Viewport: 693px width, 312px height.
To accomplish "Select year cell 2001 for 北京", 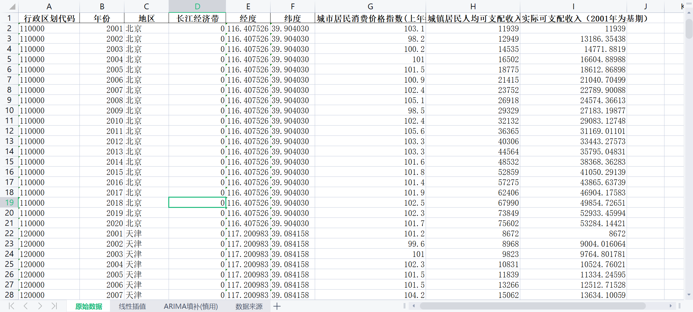I will 102,29.
